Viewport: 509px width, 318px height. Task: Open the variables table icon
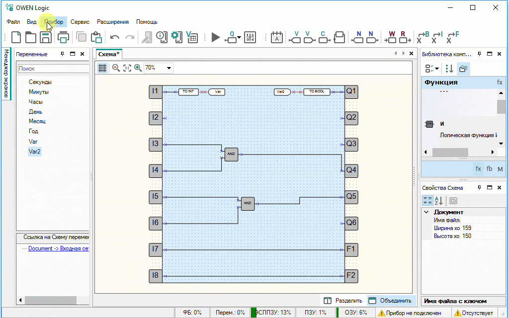191,37
